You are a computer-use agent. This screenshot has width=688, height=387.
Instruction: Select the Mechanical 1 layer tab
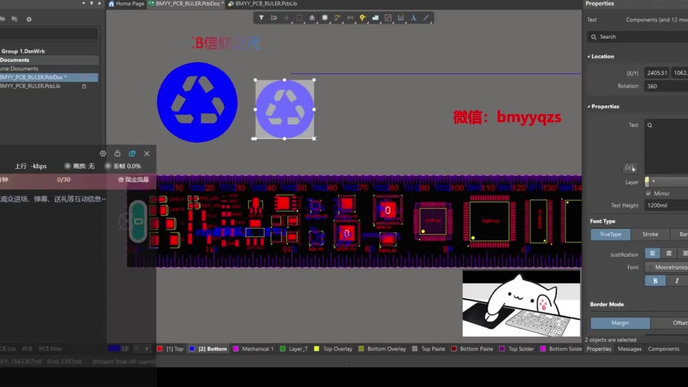253,349
